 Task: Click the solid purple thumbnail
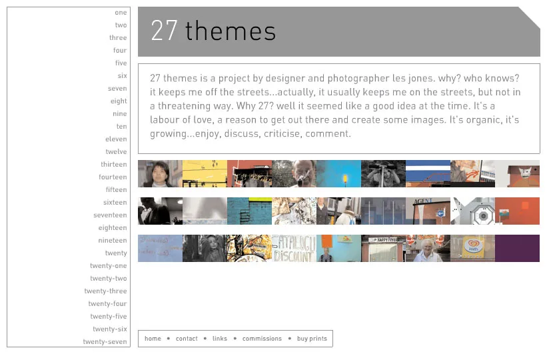[x=518, y=248]
